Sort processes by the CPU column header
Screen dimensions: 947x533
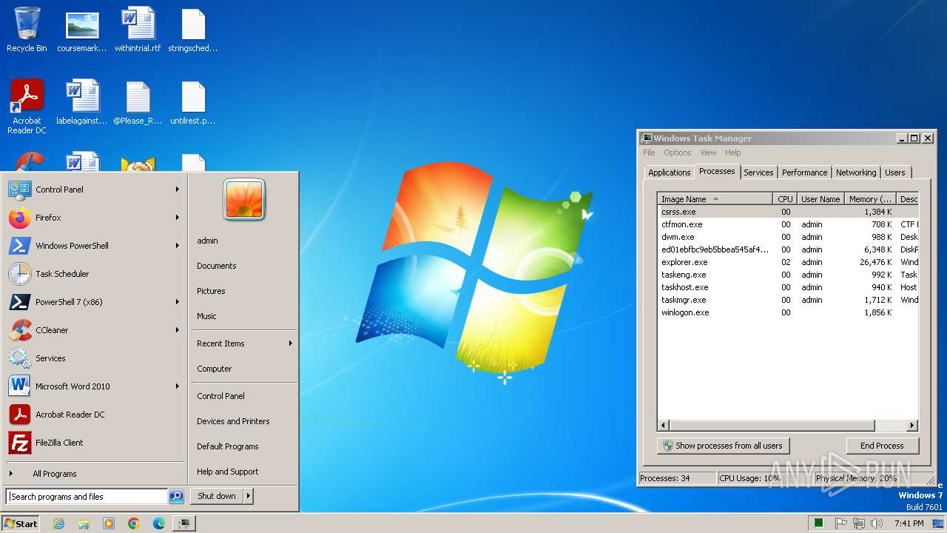[x=785, y=199]
